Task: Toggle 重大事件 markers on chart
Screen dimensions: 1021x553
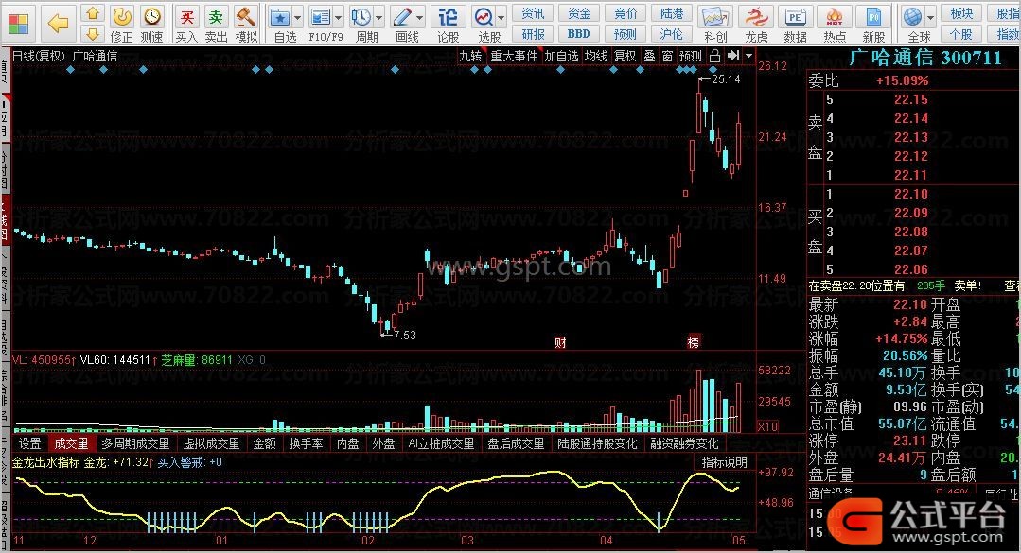Action: click(515, 57)
